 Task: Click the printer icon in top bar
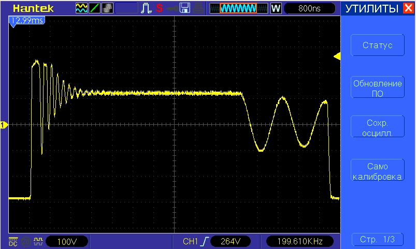click(x=197, y=8)
